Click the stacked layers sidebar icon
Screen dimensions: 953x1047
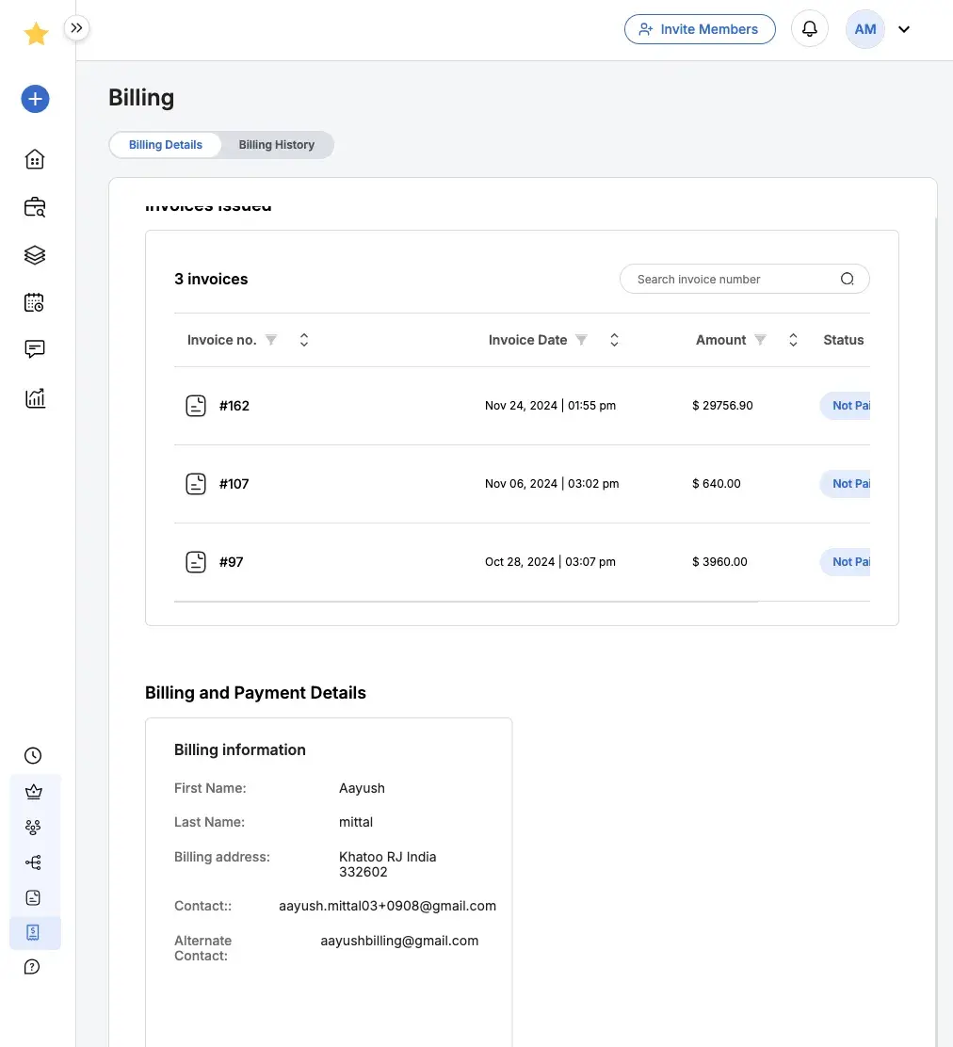coord(35,255)
